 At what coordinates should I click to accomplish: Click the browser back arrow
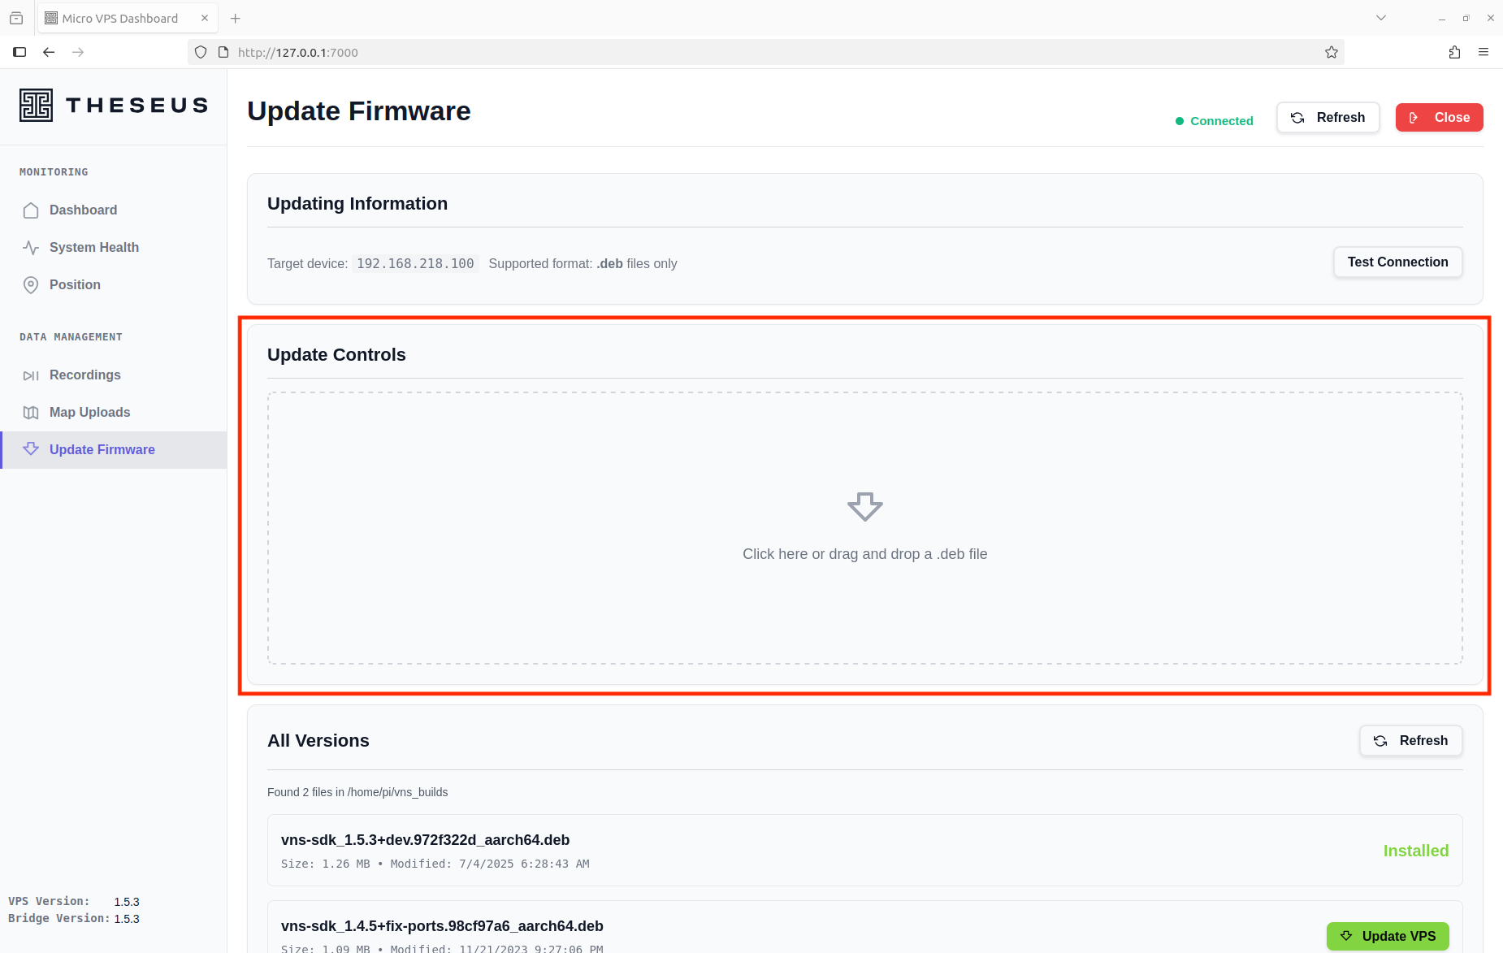[x=49, y=53]
